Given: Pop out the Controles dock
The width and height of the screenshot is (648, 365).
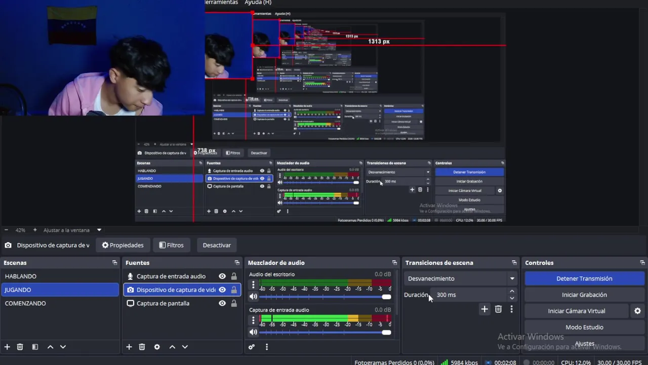Looking at the screenshot, I should (x=642, y=263).
